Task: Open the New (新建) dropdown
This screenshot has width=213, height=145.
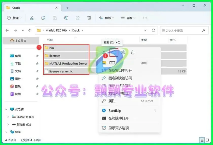Action: (x=14, y=18)
